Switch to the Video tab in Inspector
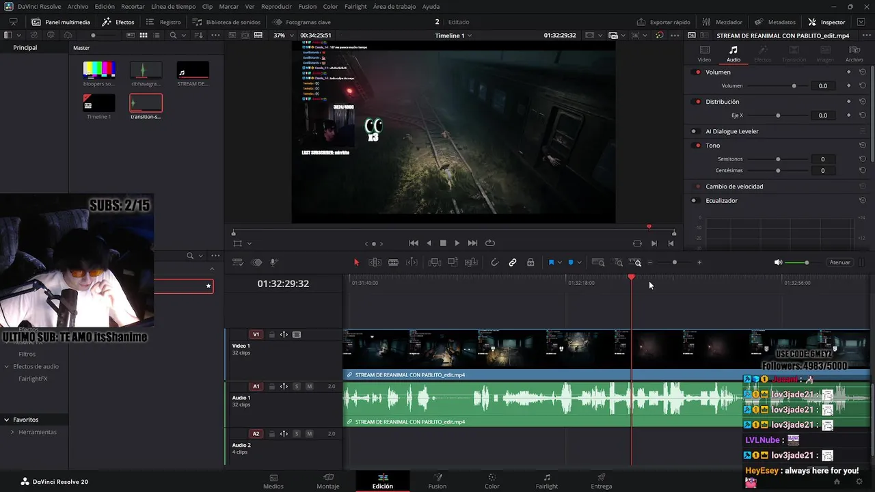The height and width of the screenshot is (492, 875). click(x=704, y=54)
